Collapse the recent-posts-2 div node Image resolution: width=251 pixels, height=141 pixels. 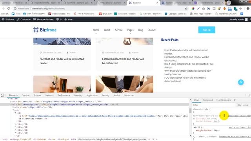(11, 104)
